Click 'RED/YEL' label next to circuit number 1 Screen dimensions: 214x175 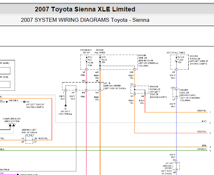tap(202, 111)
